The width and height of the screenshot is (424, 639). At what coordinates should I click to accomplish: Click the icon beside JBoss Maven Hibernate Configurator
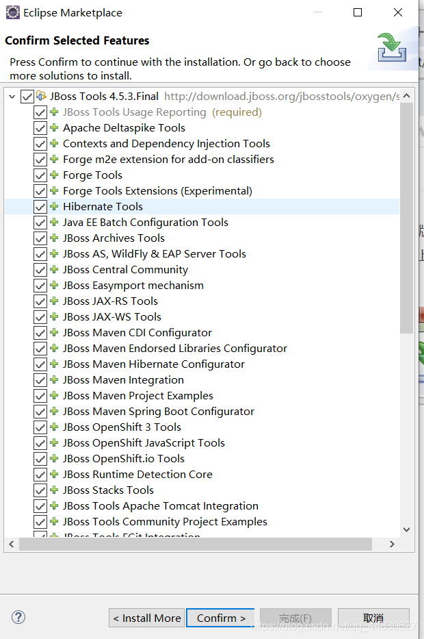tap(54, 364)
